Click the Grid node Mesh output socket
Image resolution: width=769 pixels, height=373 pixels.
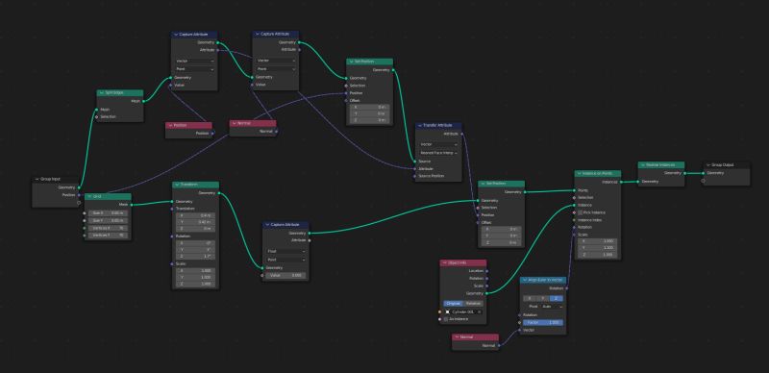pos(132,204)
